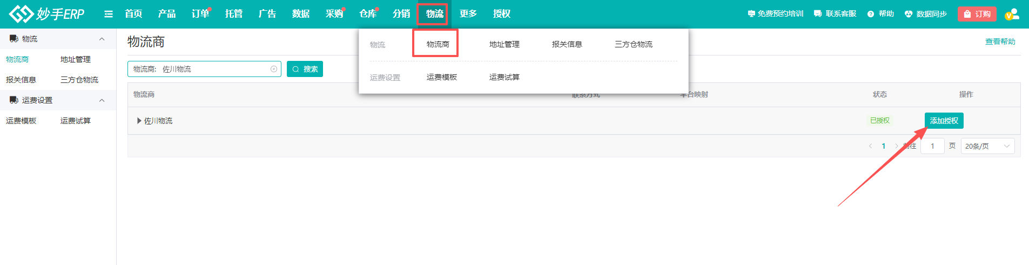Image resolution: width=1029 pixels, height=265 pixels.
Task: Open the 物流 top menu
Action: [434, 14]
